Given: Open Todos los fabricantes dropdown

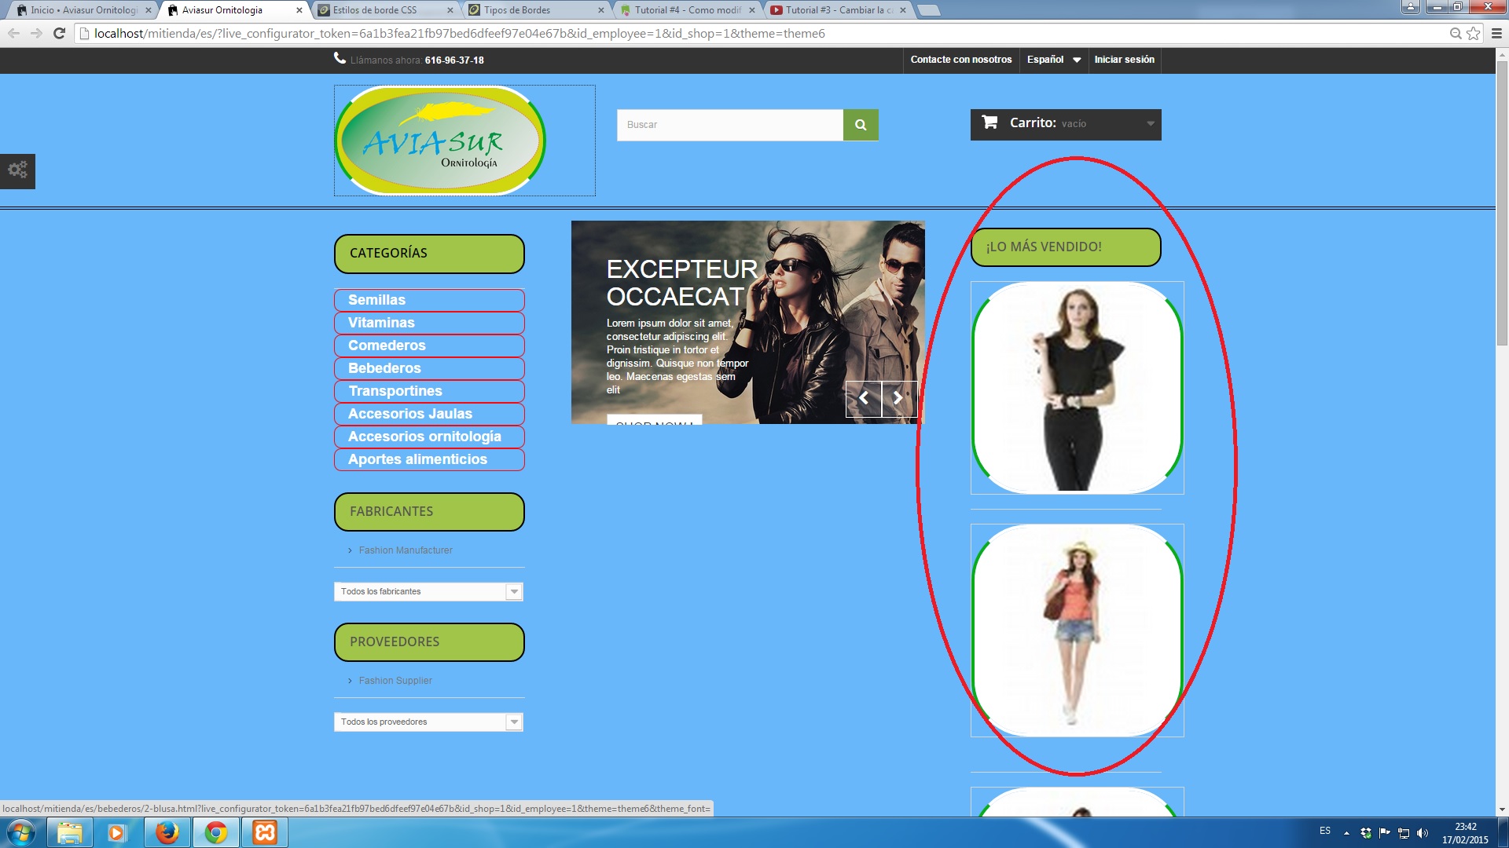Looking at the screenshot, I should [428, 591].
